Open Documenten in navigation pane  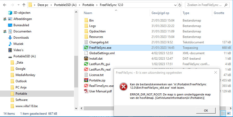click(x=22, y=31)
